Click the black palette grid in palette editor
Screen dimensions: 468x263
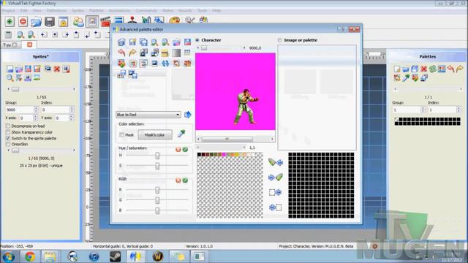click(321, 185)
